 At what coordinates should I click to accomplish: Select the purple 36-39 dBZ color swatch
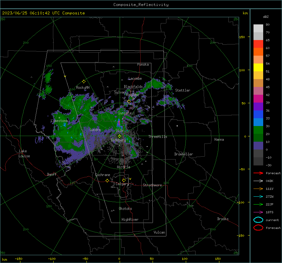point(258,107)
